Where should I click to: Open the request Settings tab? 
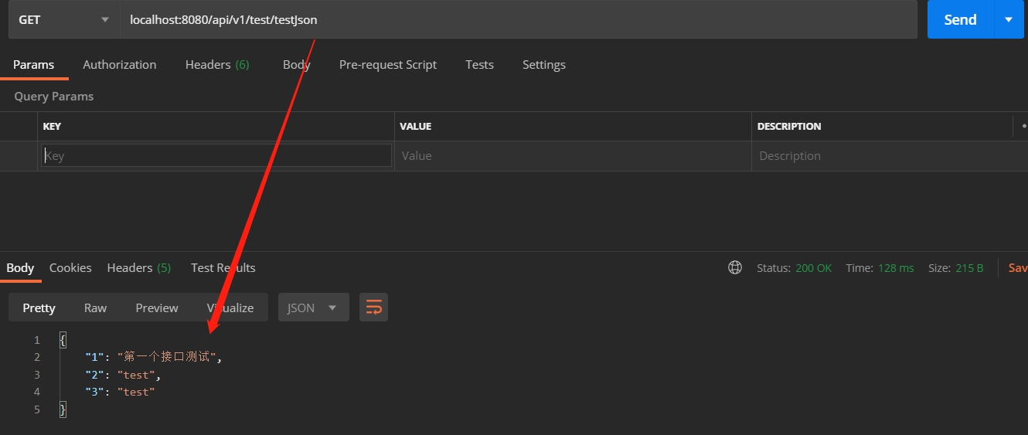tap(544, 65)
